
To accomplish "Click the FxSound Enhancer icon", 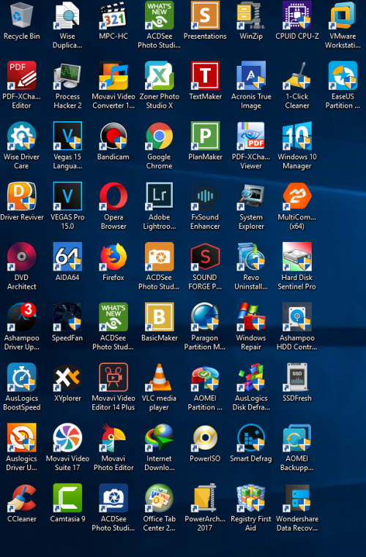I will [x=205, y=196].
